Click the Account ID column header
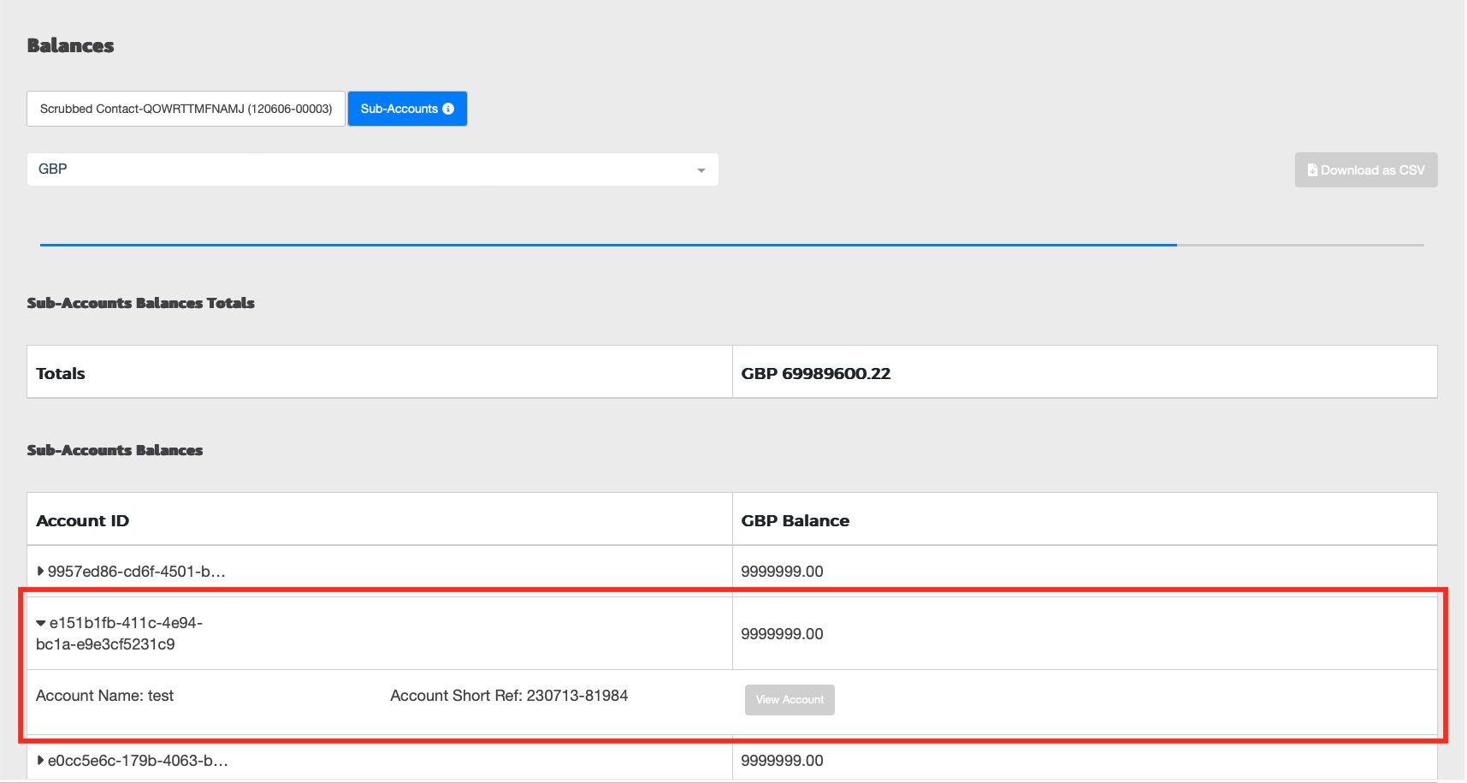 tap(82, 520)
